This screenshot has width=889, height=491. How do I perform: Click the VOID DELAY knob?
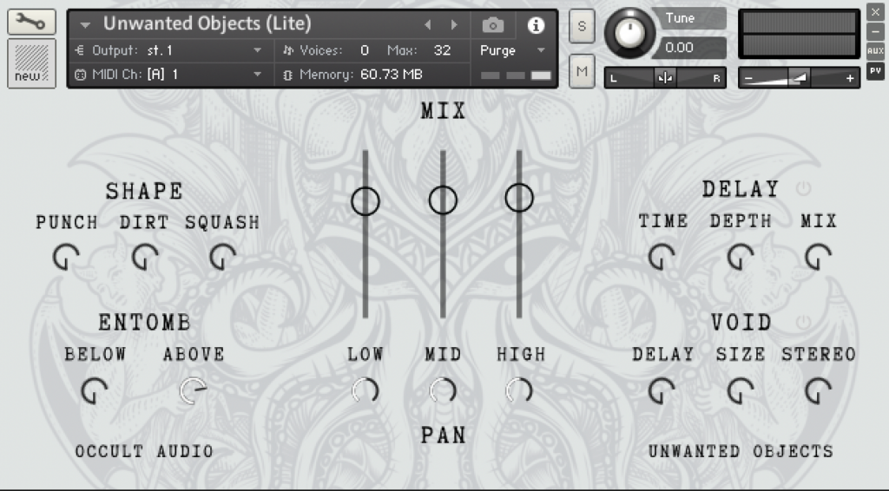pyautogui.click(x=662, y=390)
